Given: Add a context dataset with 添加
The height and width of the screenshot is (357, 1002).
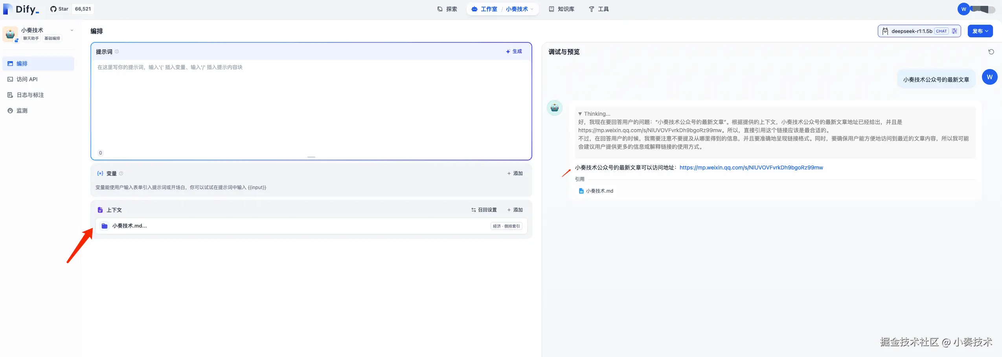Looking at the screenshot, I should pyautogui.click(x=515, y=210).
